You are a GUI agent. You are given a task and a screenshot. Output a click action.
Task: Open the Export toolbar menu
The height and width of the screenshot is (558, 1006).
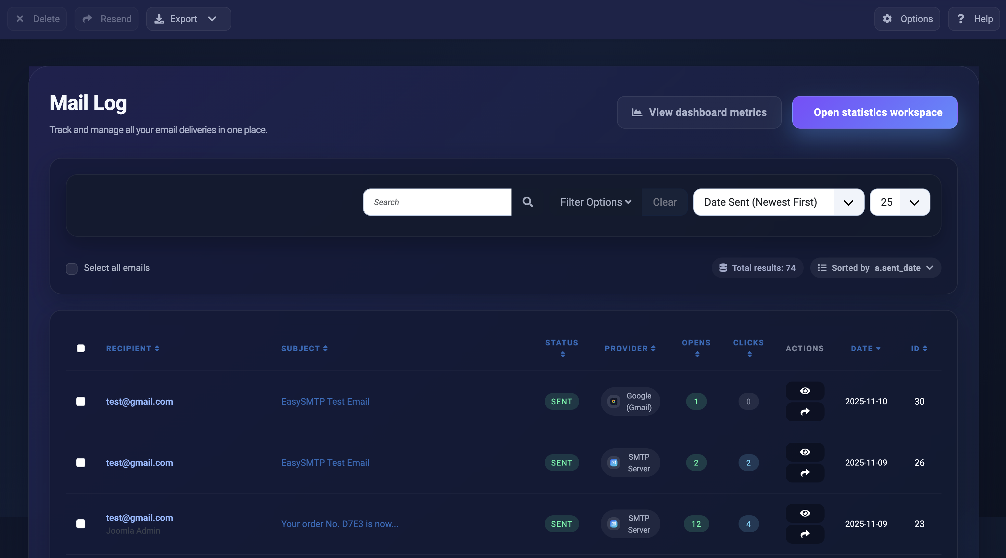pos(188,19)
